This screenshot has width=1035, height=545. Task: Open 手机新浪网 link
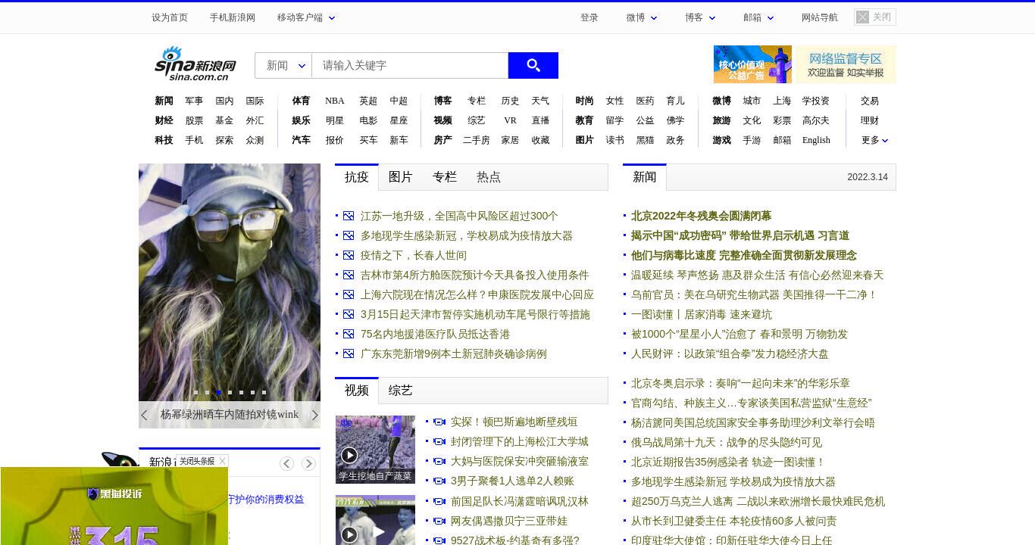pos(233,17)
